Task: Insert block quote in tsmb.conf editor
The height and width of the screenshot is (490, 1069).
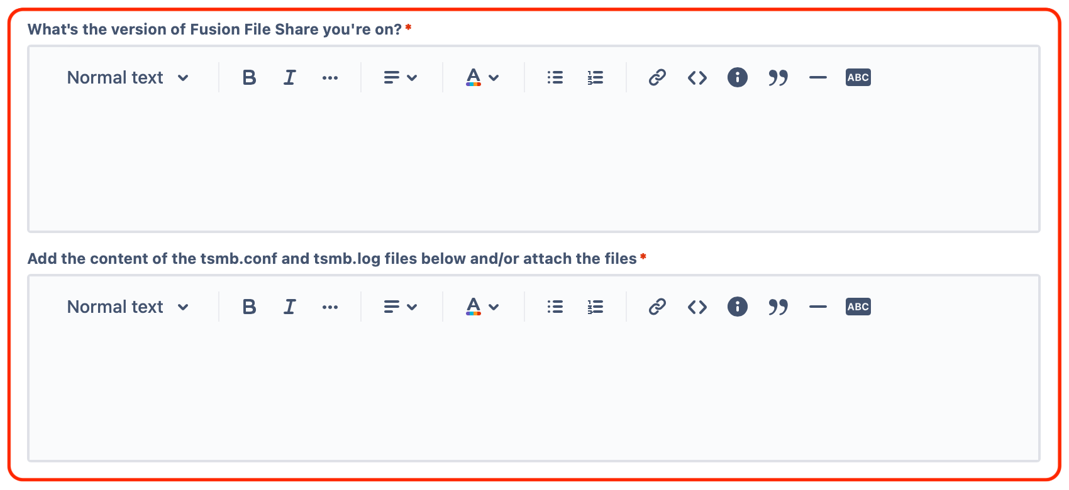Action: (x=778, y=307)
